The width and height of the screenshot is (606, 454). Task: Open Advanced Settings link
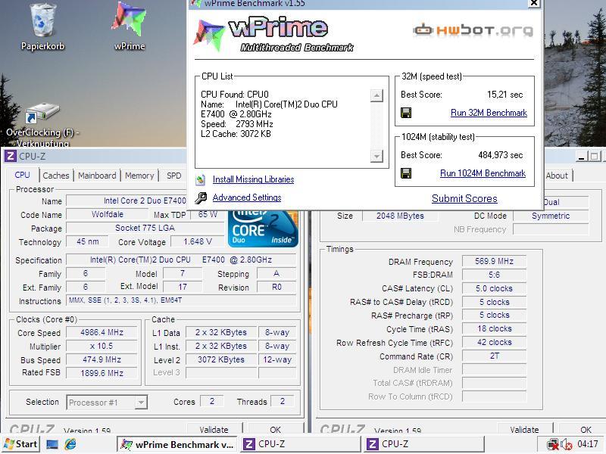click(x=247, y=197)
